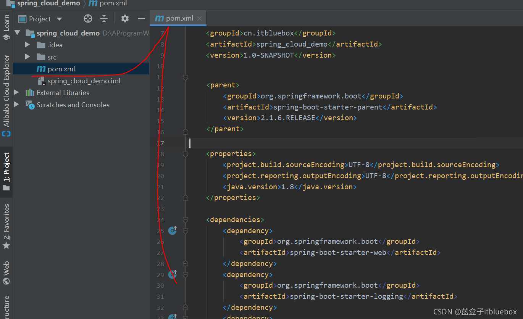This screenshot has width=523, height=319.
Task: Select External Libraries node
Action: [63, 93]
